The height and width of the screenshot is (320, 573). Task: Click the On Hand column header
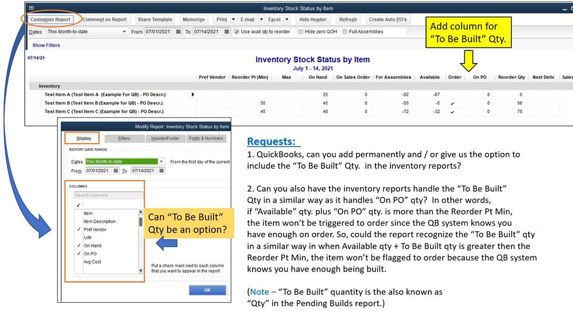tap(318, 77)
